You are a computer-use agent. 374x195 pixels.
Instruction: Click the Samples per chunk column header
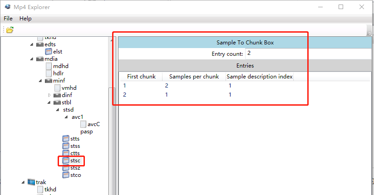click(194, 77)
